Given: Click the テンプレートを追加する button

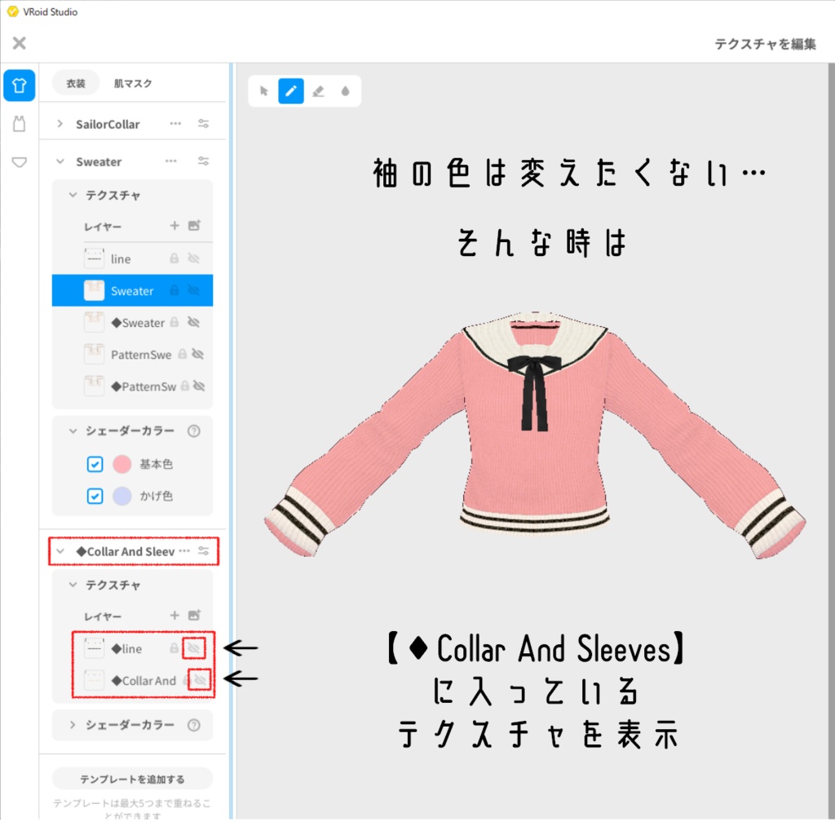Looking at the screenshot, I should click(x=132, y=778).
